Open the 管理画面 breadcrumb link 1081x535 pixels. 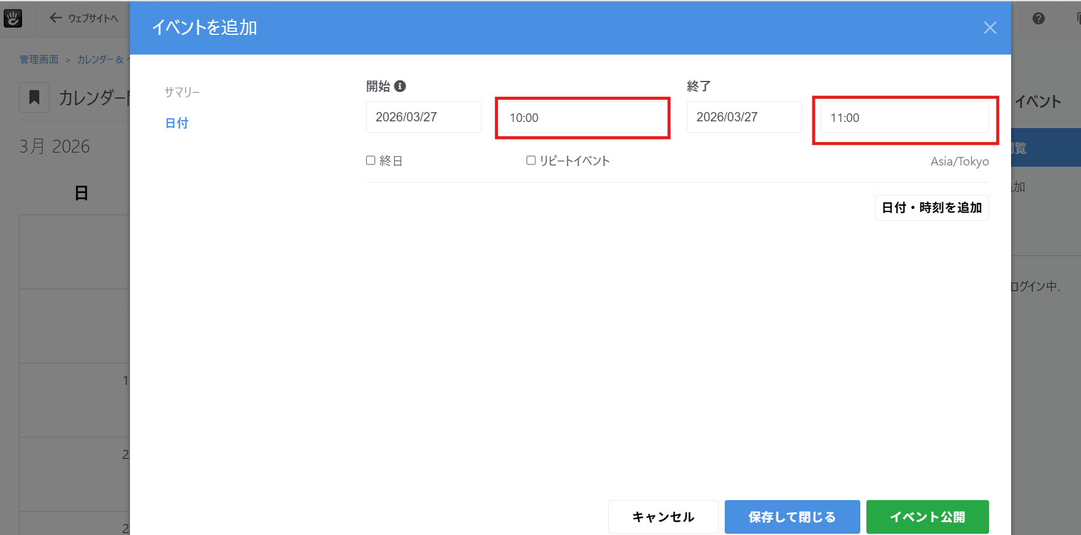click(x=39, y=59)
